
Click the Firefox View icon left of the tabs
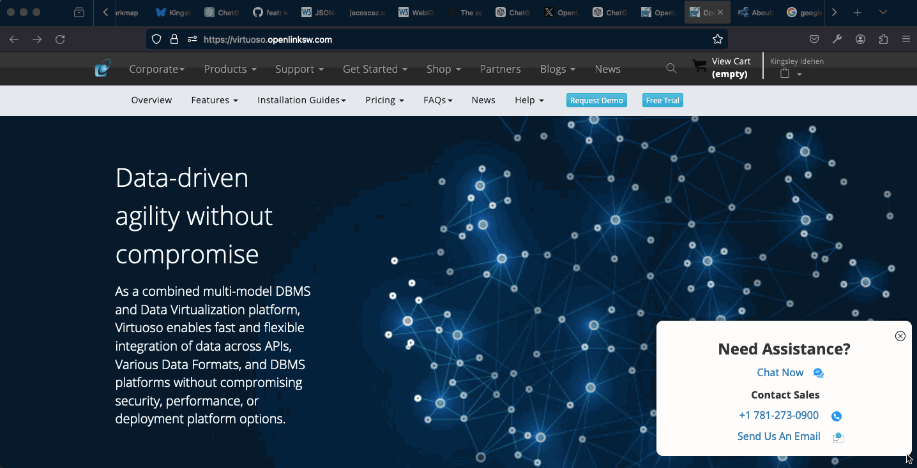tap(79, 12)
